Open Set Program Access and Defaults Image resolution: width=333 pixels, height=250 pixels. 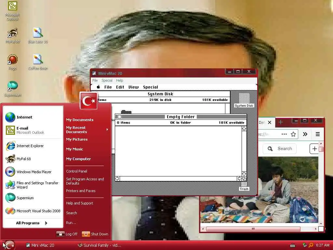85,181
